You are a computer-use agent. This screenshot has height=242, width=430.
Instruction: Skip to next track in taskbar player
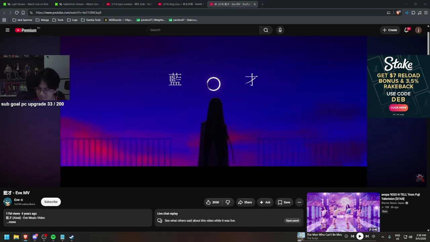(x=367, y=236)
